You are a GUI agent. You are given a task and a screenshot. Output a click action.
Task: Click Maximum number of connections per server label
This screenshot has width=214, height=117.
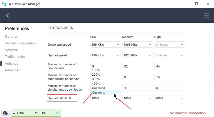(x=63, y=77)
